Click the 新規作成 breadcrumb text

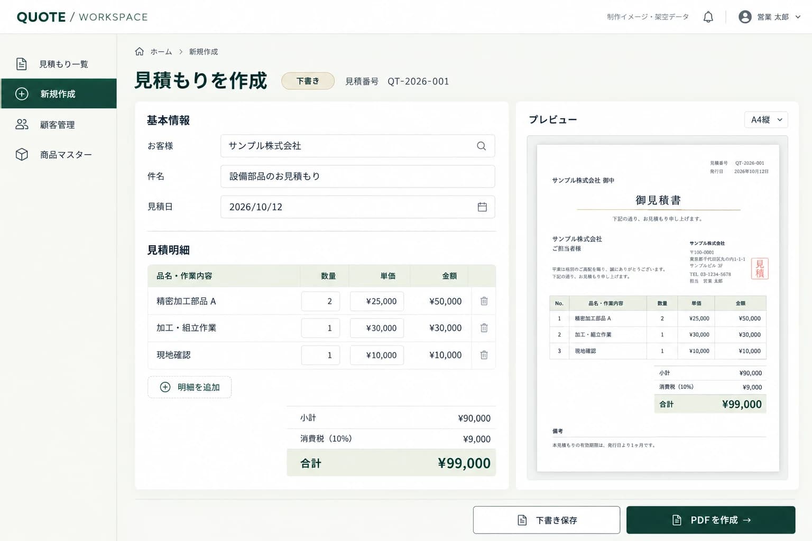point(204,52)
